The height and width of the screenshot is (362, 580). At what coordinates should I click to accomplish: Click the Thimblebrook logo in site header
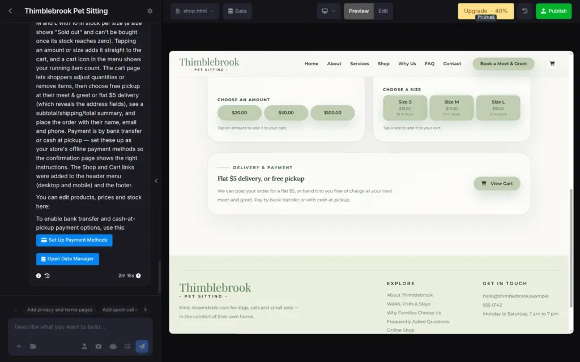(210, 64)
